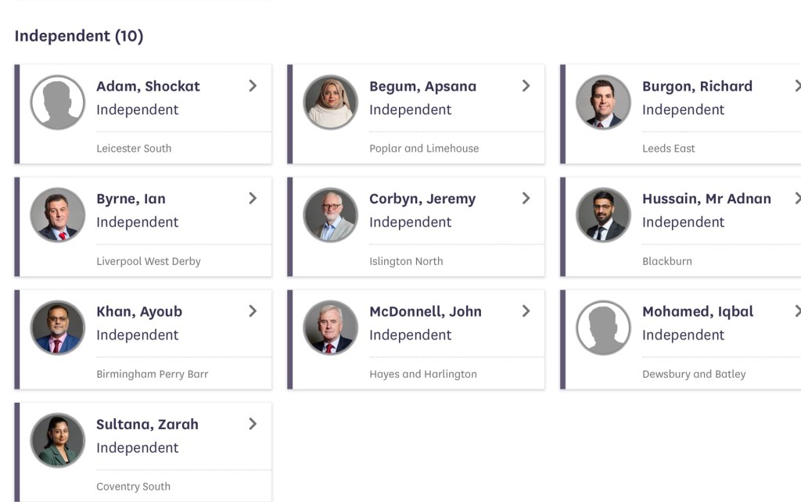The width and height of the screenshot is (801, 502).
Task: Select the Birmingham Perry Barr constituency label
Action: pos(152,374)
